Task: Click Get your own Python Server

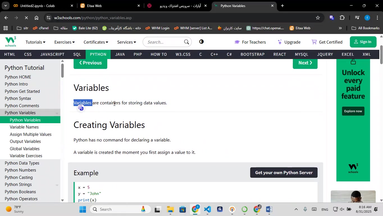Action: coord(284,173)
